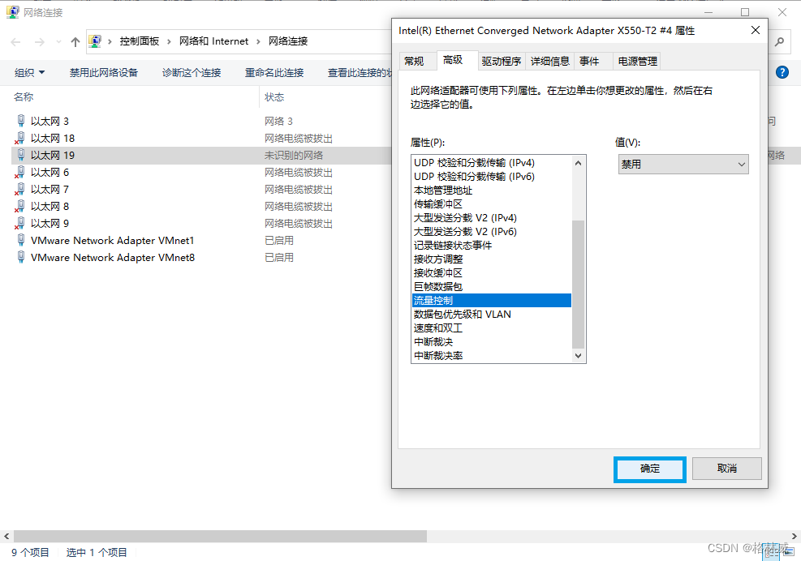
Task: Click the VMware Network Adapter VMnet1 icon
Action: pos(20,240)
